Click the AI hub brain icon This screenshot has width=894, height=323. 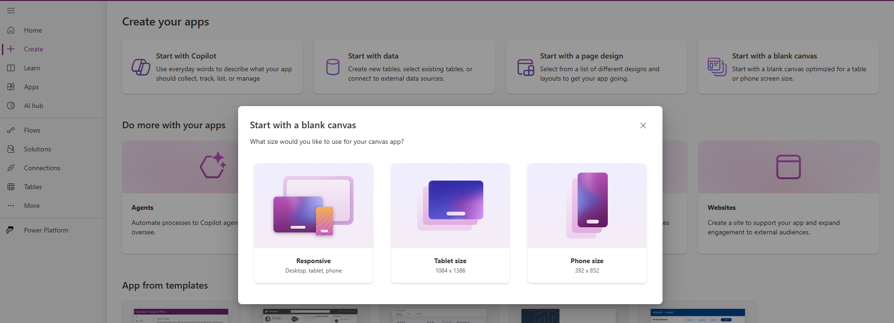pyautogui.click(x=11, y=106)
